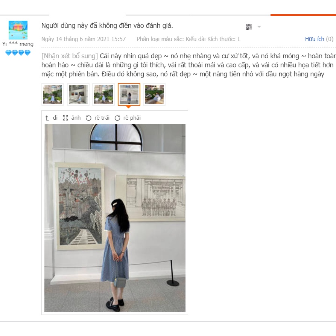Click the username Yi *** meng

(x=18, y=44)
